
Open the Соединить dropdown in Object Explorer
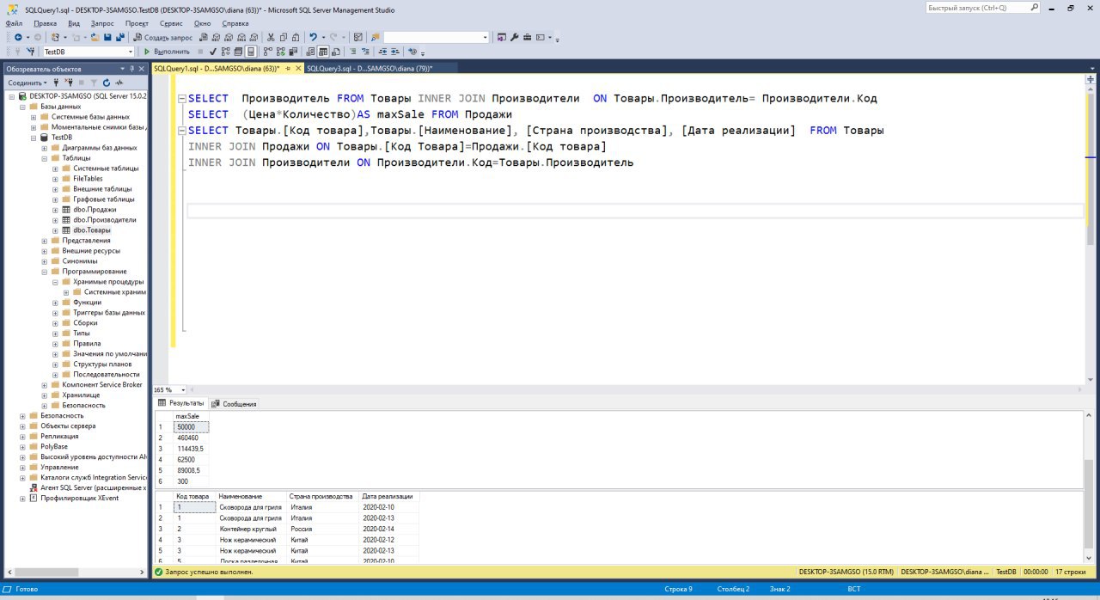click(28, 83)
